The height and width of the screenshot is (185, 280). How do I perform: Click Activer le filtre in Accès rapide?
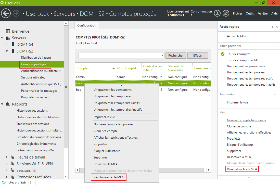[x=237, y=36]
